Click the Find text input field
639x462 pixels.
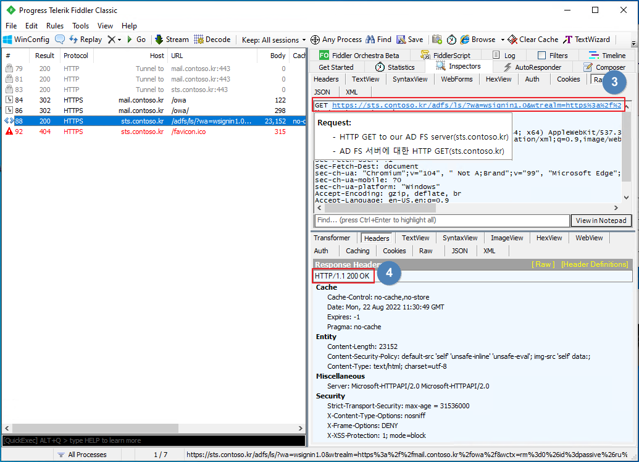[442, 220]
